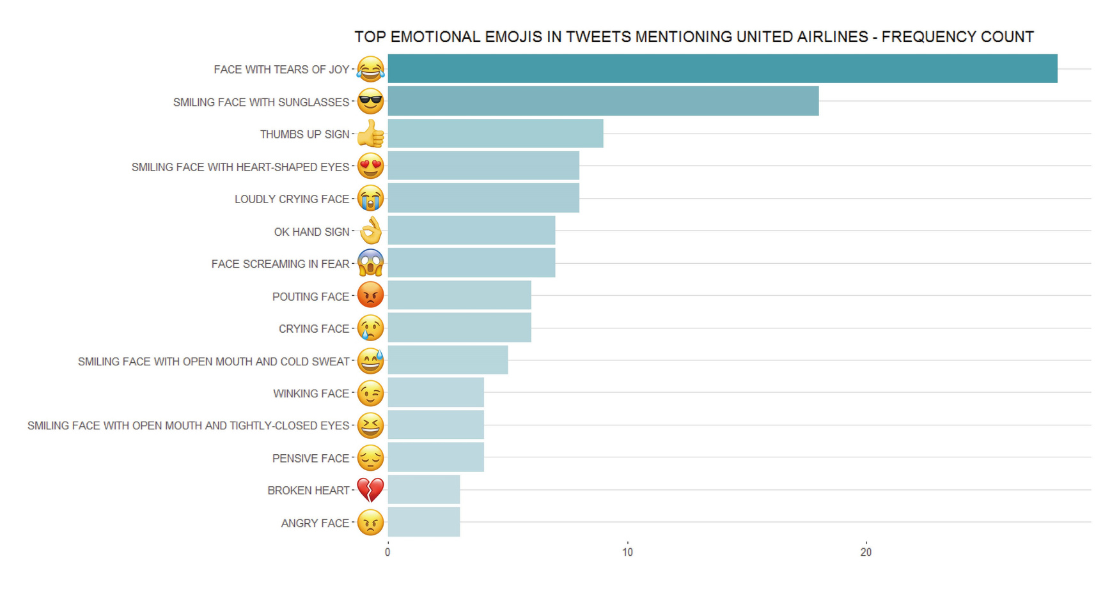Click the darkest bar for tears of joy
The height and width of the screenshot is (596, 1119).
(723, 69)
